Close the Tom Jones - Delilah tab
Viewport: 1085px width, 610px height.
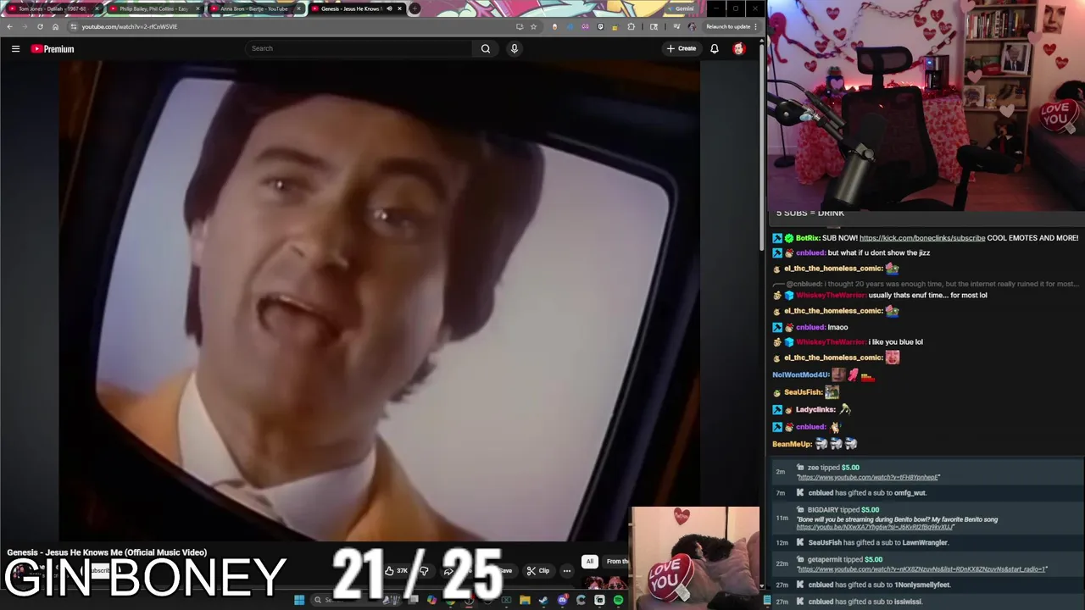(97, 8)
